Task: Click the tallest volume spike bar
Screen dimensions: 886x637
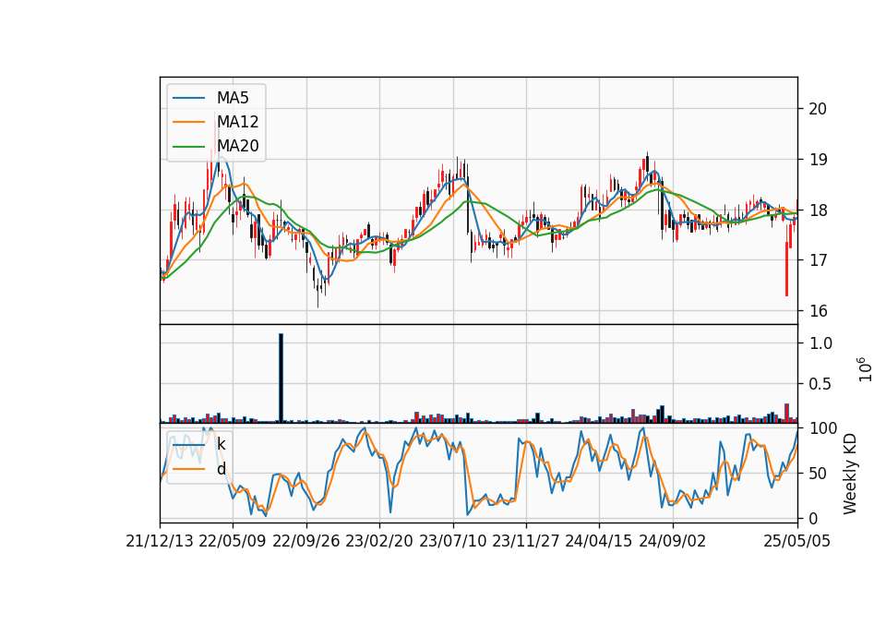Action: pyautogui.click(x=281, y=379)
